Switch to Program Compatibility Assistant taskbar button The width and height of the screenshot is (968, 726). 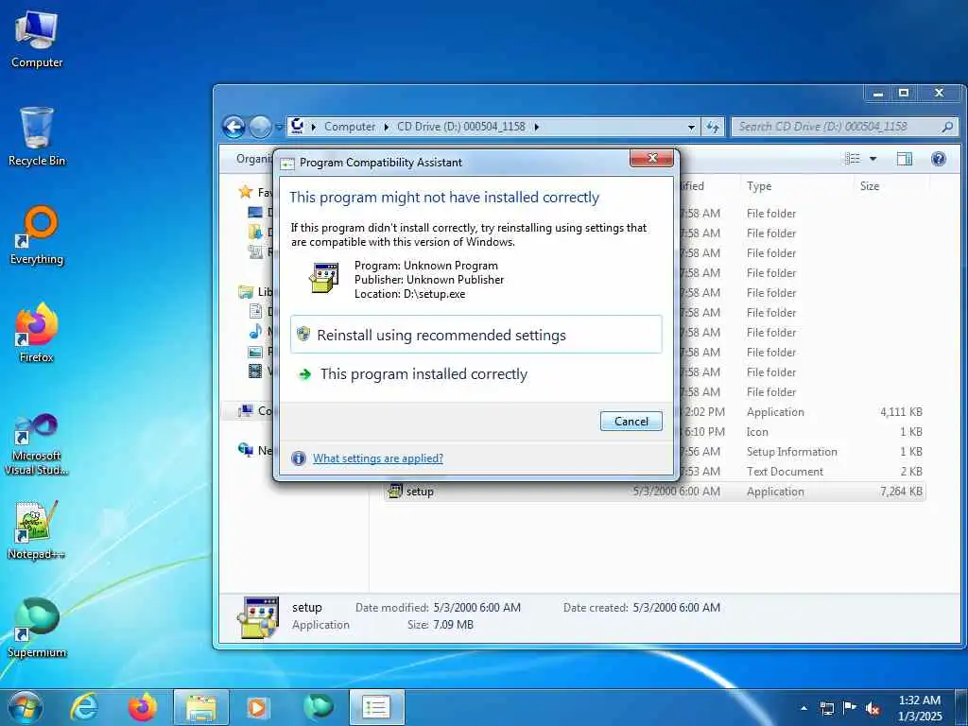(x=376, y=707)
